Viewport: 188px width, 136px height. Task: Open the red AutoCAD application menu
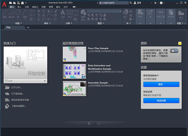[x=4, y=4]
